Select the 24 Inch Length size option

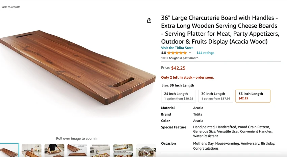click(x=179, y=96)
